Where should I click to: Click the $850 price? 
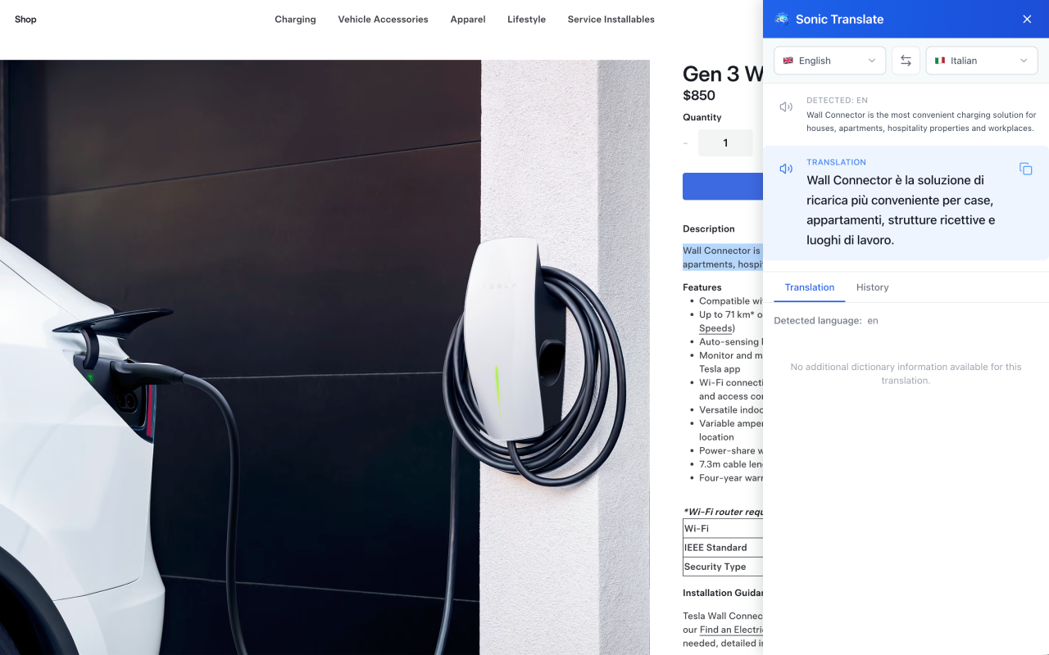click(699, 95)
